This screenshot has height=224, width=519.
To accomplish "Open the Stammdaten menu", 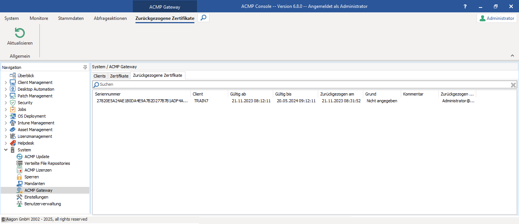I will click(71, 18).
